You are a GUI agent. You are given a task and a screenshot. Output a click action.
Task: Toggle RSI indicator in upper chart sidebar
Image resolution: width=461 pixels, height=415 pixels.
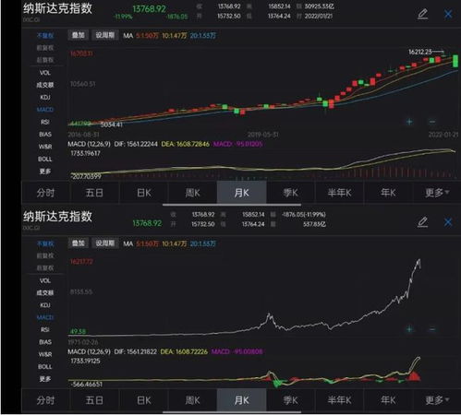(45, 122)
